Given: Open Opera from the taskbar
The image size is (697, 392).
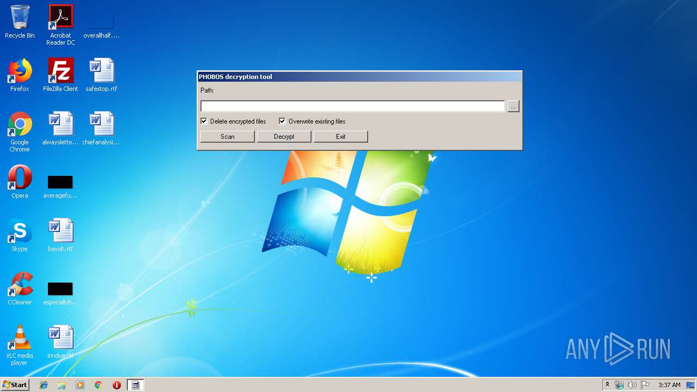Looking at the screenshot, I should [x=117, y=385].
